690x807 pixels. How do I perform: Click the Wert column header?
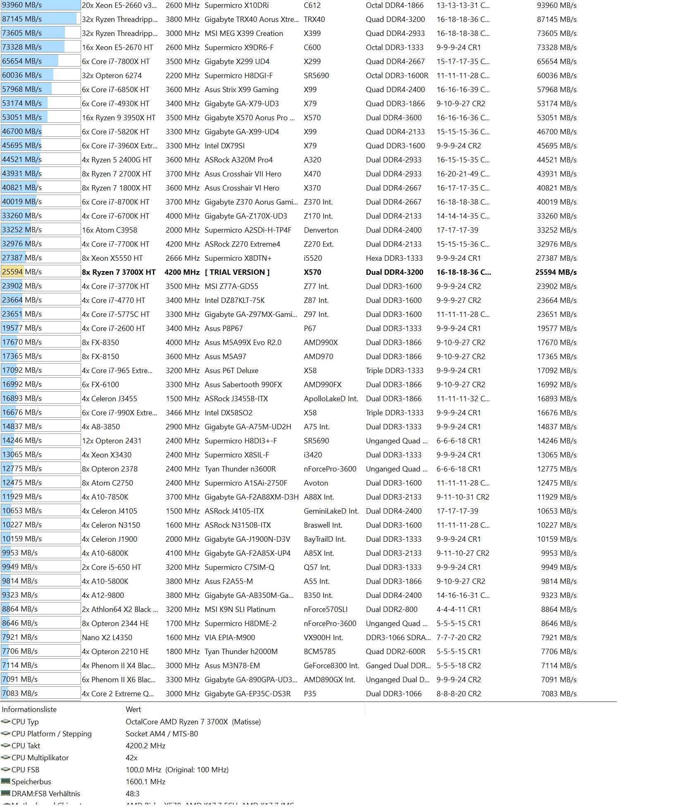[x=133, y=709]
